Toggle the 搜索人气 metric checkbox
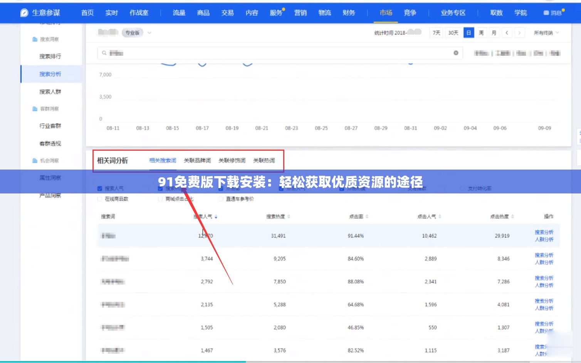Viewport: 581px width, 363px height. coord(100,188)
